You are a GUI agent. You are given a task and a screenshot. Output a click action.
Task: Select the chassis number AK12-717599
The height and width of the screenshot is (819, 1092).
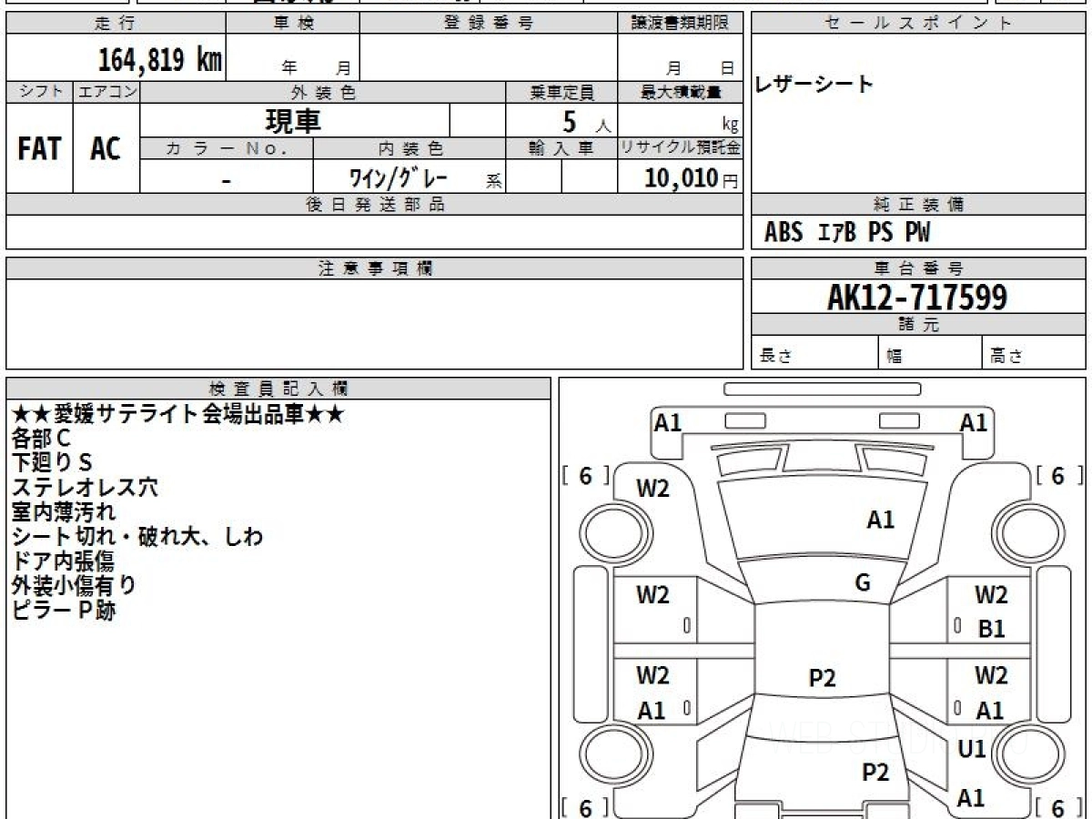(917, 297)
